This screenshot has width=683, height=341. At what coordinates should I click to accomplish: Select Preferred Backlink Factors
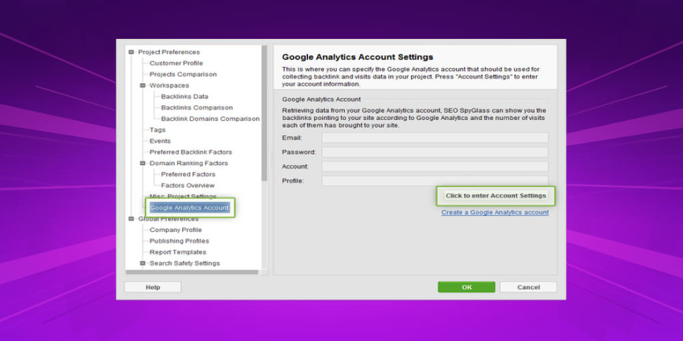[191, 152]
